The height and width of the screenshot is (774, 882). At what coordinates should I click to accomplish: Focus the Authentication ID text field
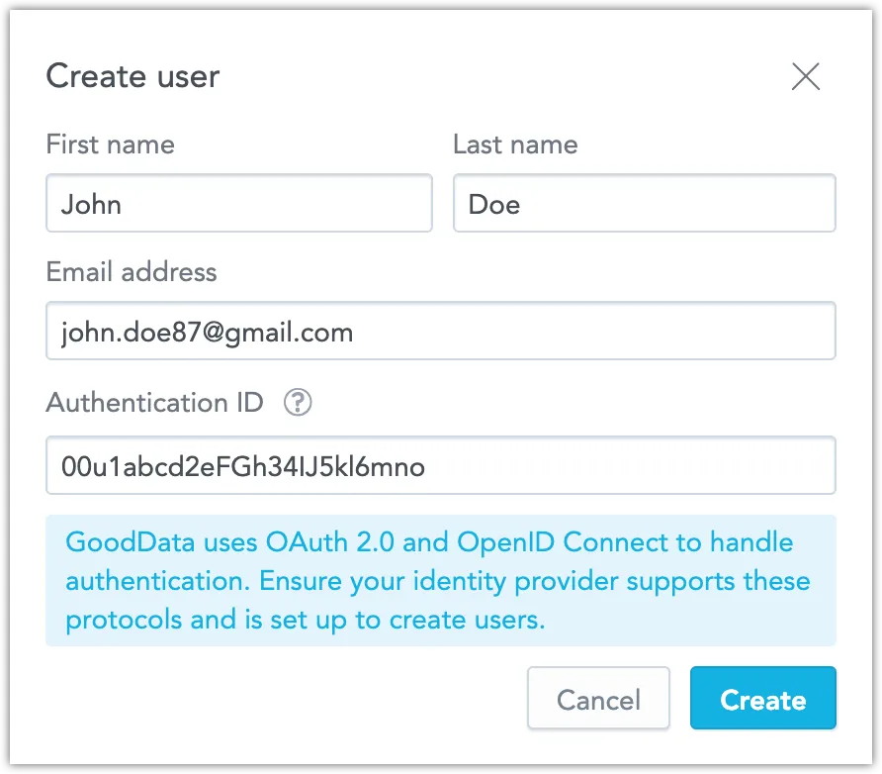point(440,465)
